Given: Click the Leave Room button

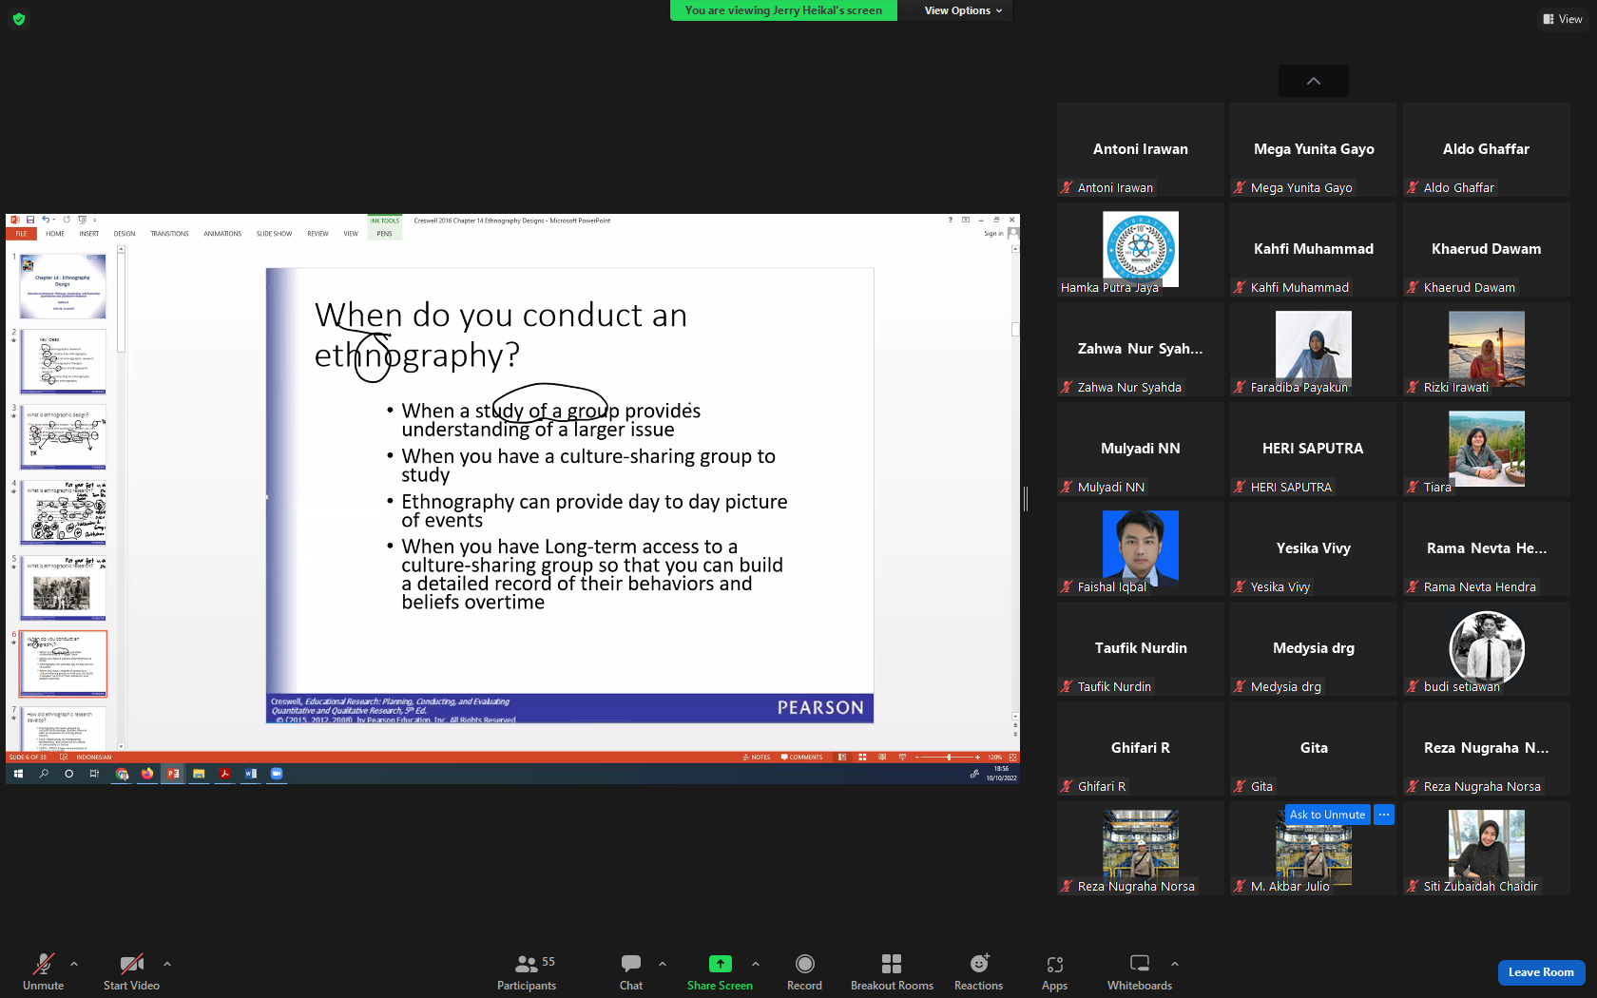Looking at the screenshot, I should click(1541, 972).
